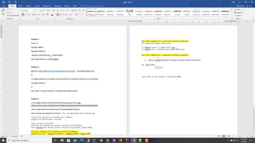Toggle bold formatting

click(23, 15)
